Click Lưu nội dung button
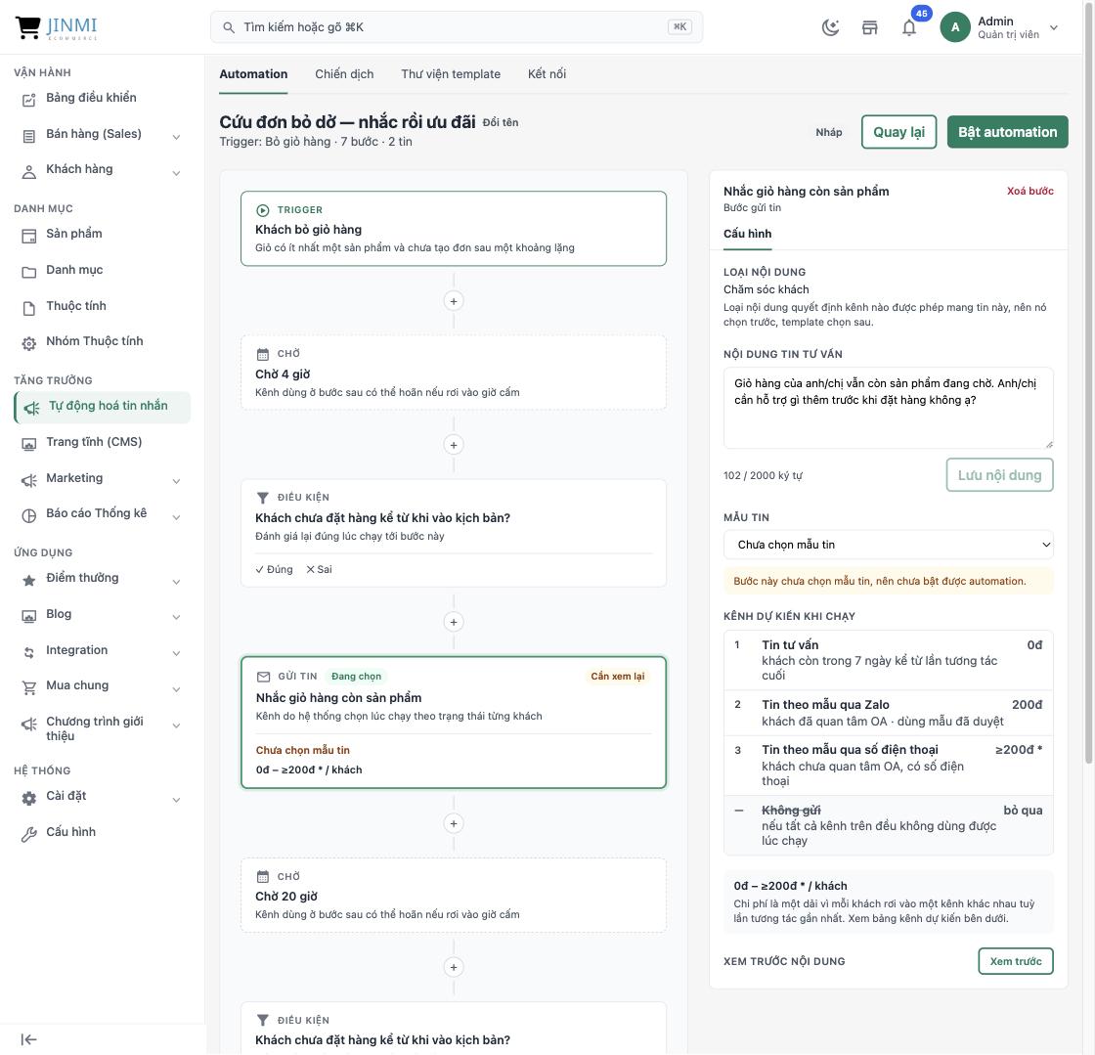The width and height of the screenshot is (1095, 1055). [x=999, y=475]
